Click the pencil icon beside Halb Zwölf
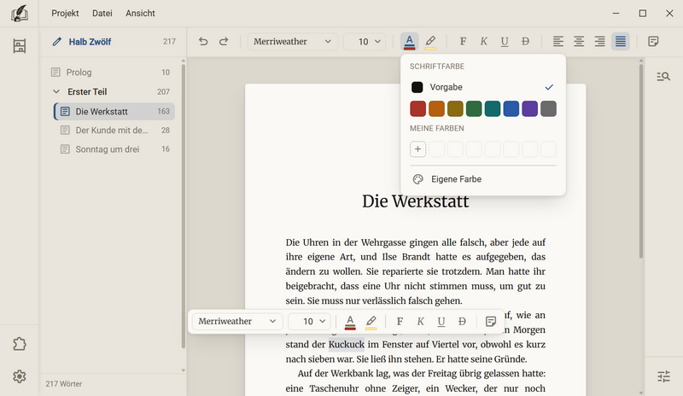Image resolution: width=683 pixels, height=396 pixels. point(56,42)
